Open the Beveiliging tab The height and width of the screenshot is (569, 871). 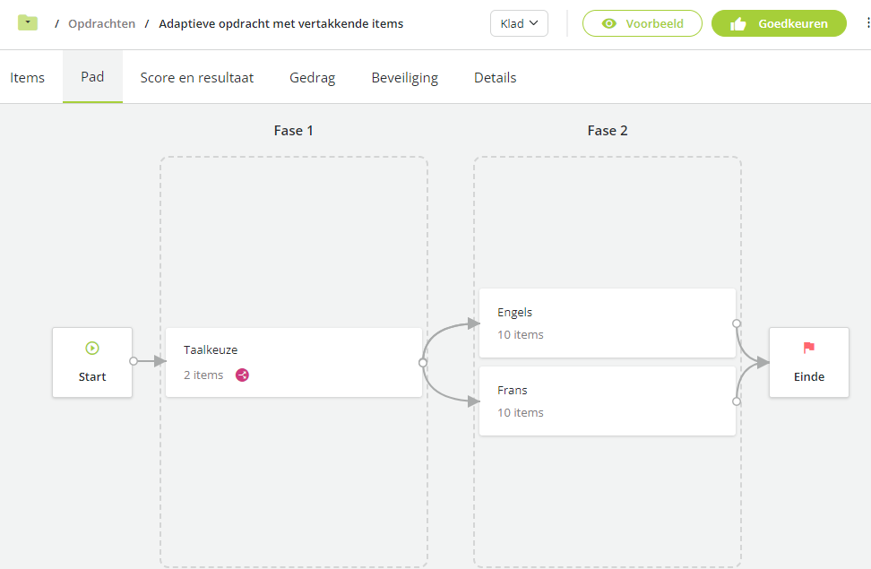(x=404, y=77)
